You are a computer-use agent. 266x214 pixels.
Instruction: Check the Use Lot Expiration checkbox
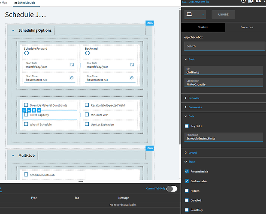pos(87,124)
